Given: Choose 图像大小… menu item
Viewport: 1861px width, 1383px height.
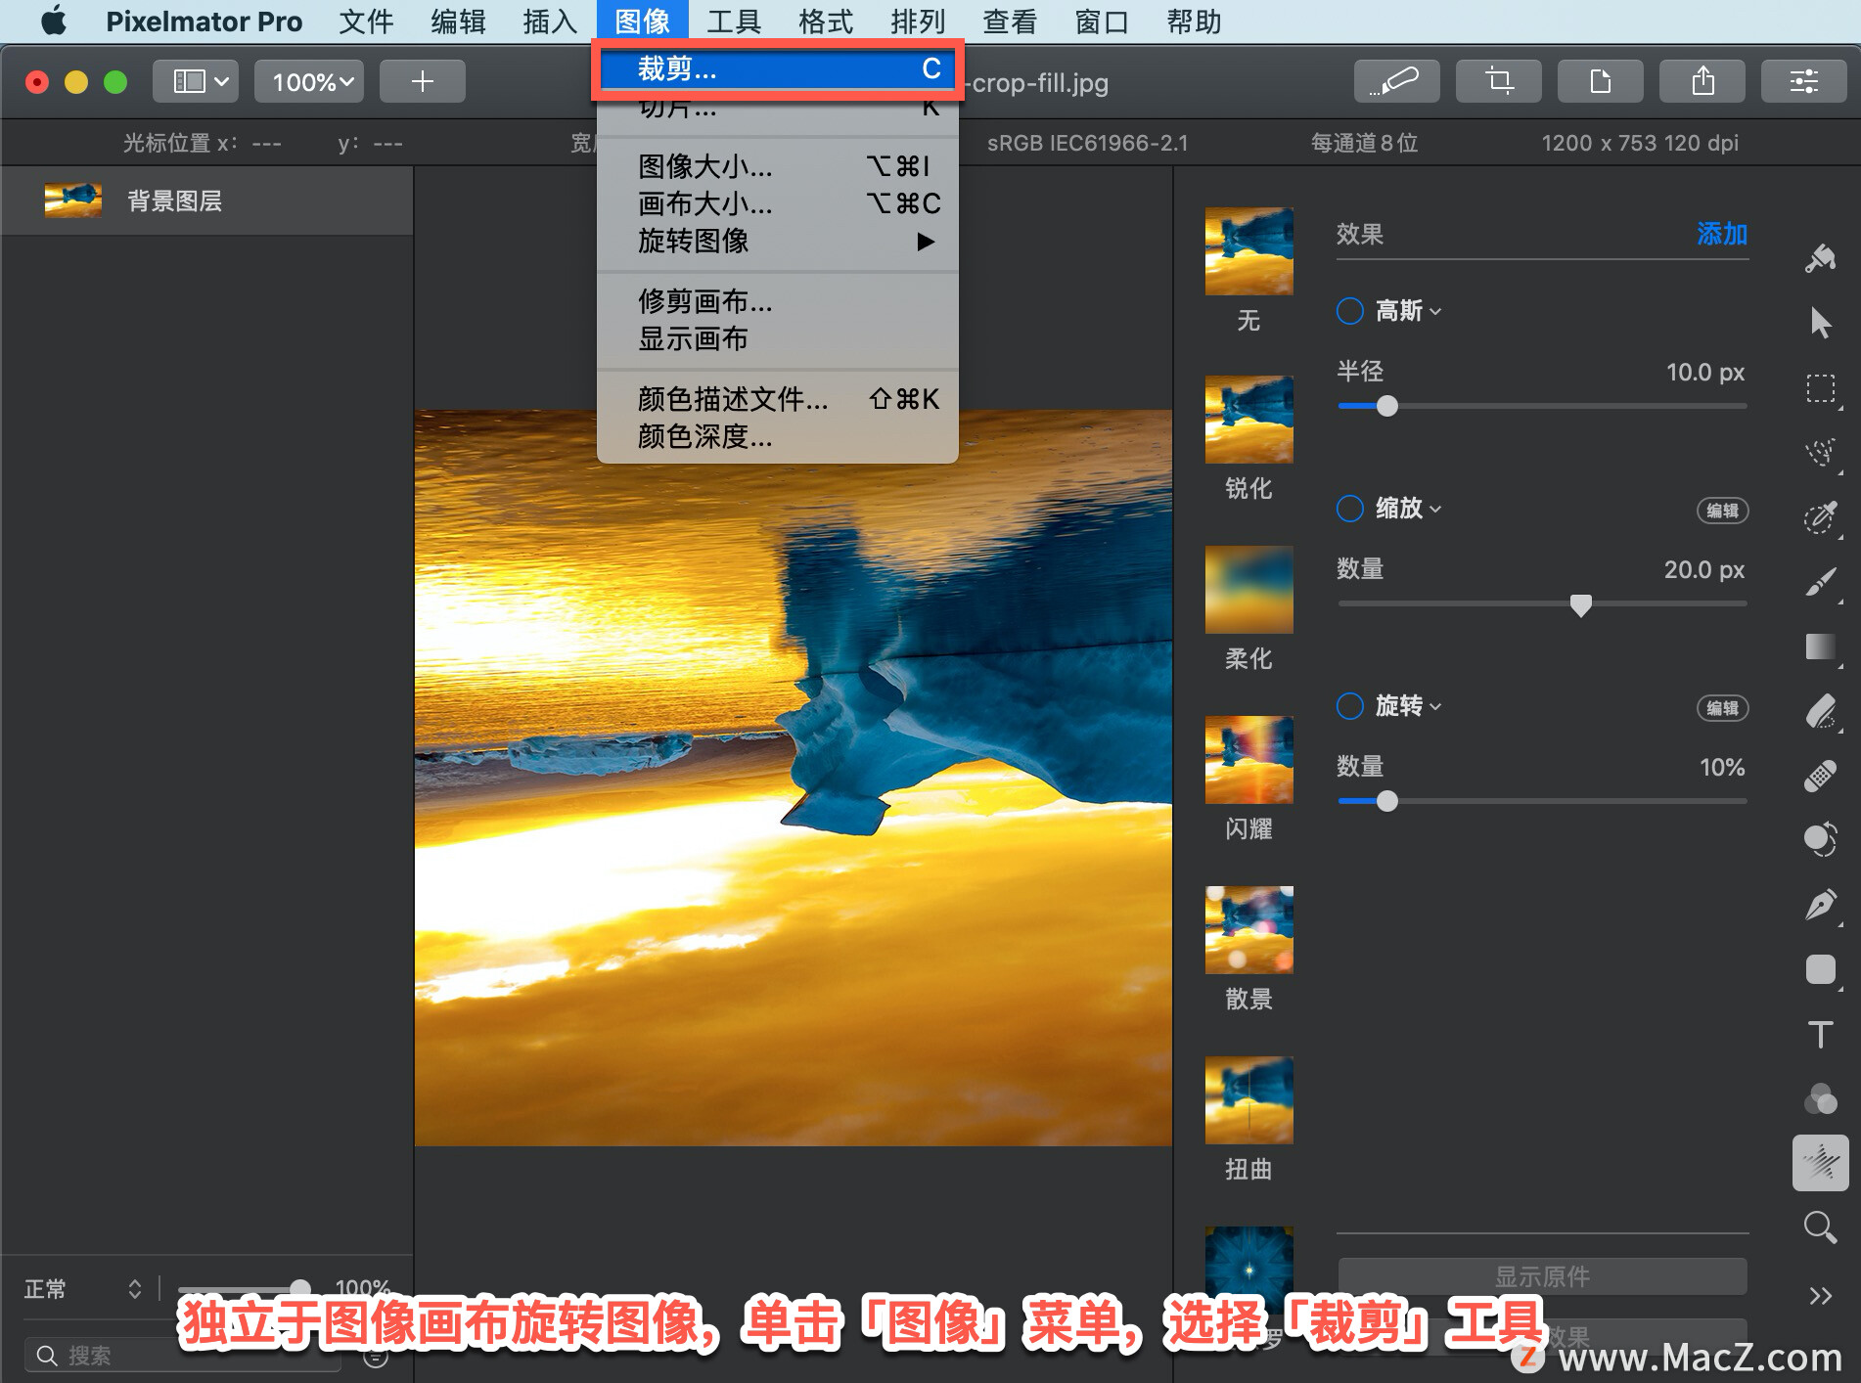Looking at the screenshot, I should coord(778,166).
